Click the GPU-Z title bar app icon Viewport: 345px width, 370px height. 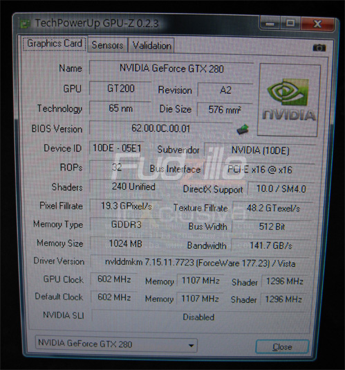coord(25,24)
